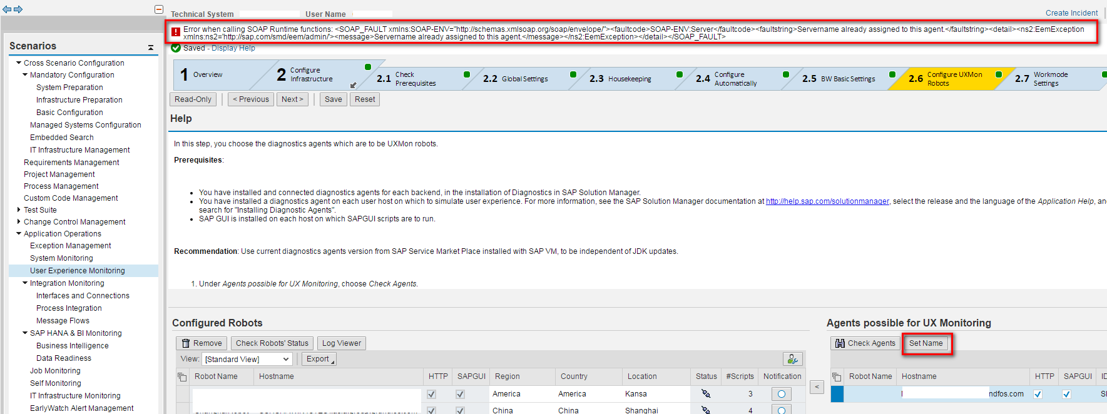Click the red error message icon
Screen dimensions: 1107x414
176,32
